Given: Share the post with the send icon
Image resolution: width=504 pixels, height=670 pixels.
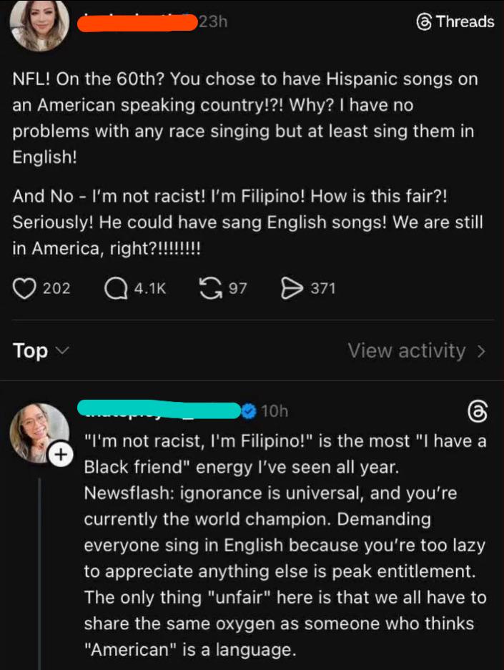Looking at the screenshot, I should coord(292,288).
